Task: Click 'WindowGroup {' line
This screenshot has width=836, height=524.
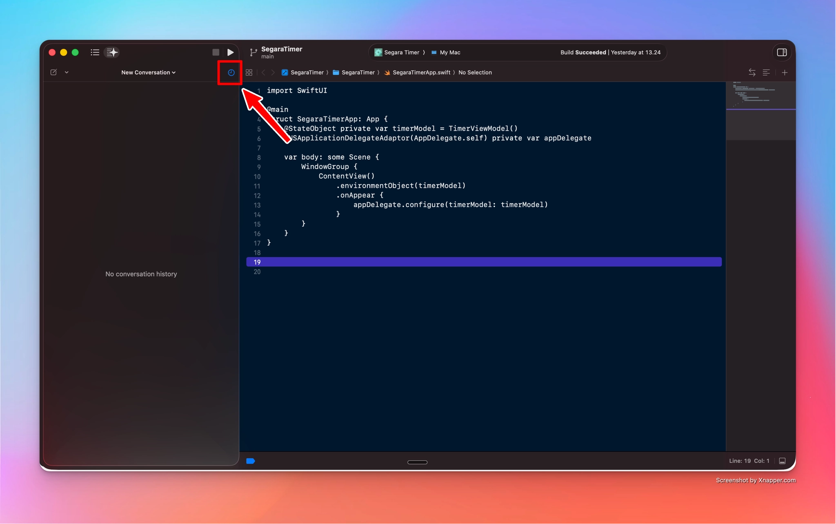Action: [329, 167]
